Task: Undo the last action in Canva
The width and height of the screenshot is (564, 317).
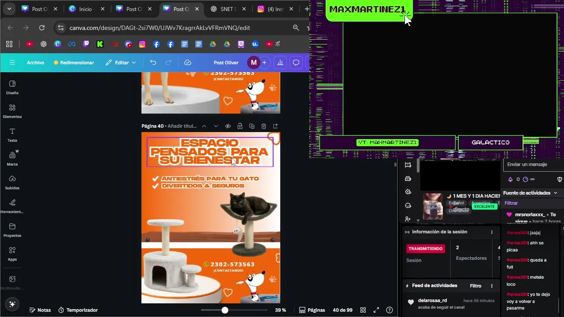Action: point(153,63)
